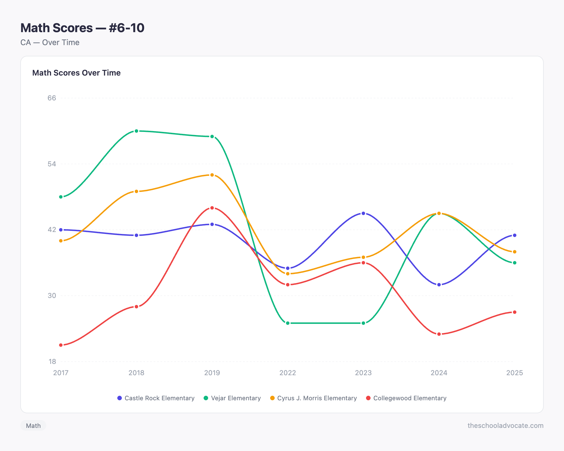The height and width of the screenshot is (451, 564).
Task: Click the 2018 x-axis label
Action: 136,373
